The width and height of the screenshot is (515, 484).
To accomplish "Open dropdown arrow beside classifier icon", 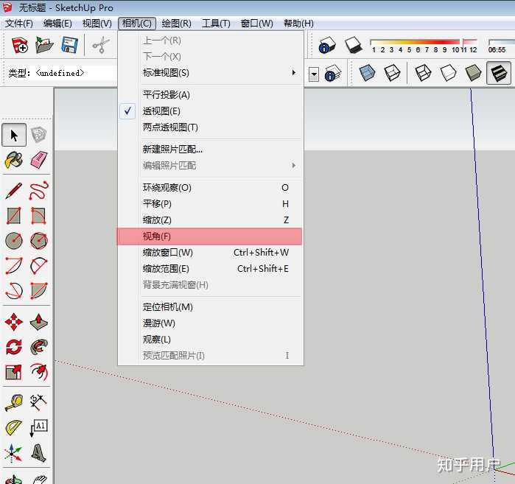I will point(314,74).
